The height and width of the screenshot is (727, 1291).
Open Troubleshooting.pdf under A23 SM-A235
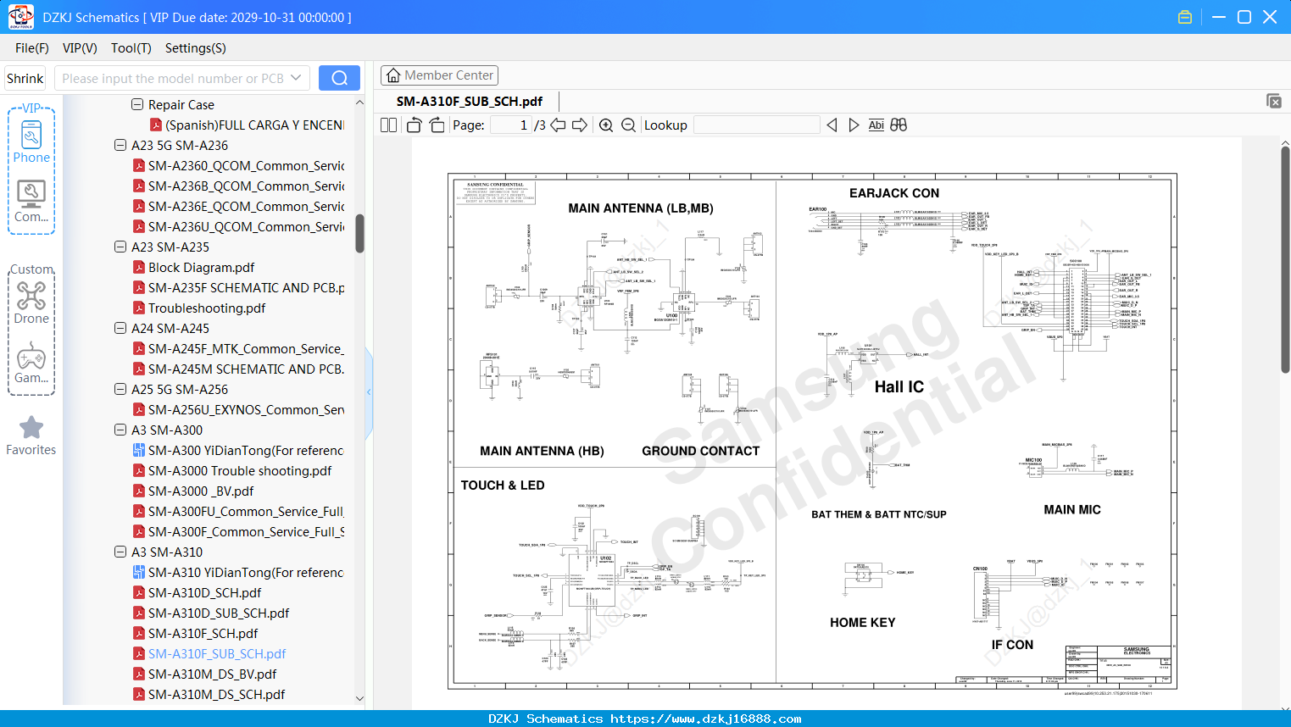tap(199, 308)
